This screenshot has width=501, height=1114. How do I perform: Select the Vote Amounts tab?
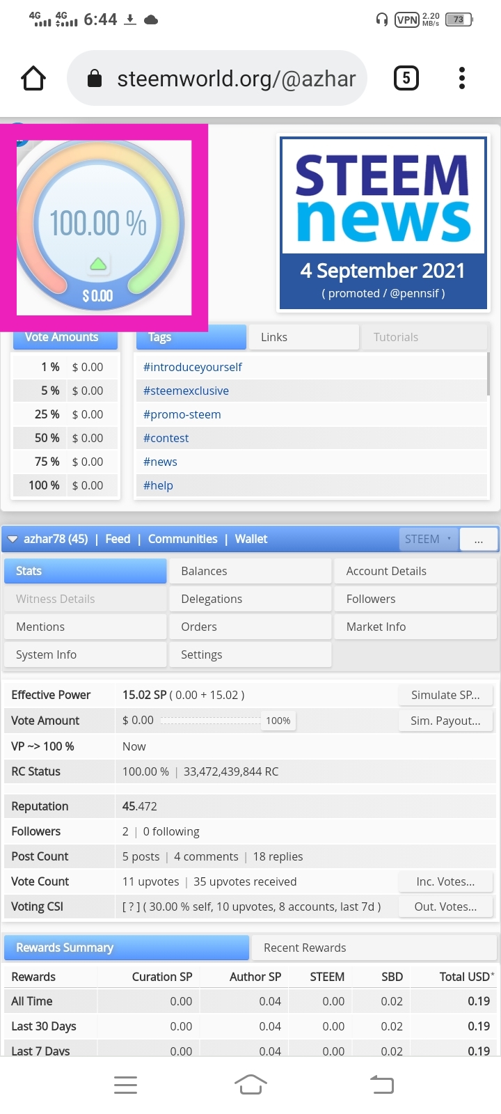click(x=65, y=337)
